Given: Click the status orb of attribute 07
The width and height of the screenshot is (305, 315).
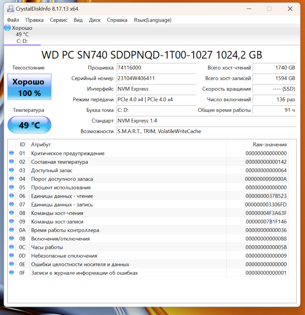Looking at the screenshot, I should 11,204.
